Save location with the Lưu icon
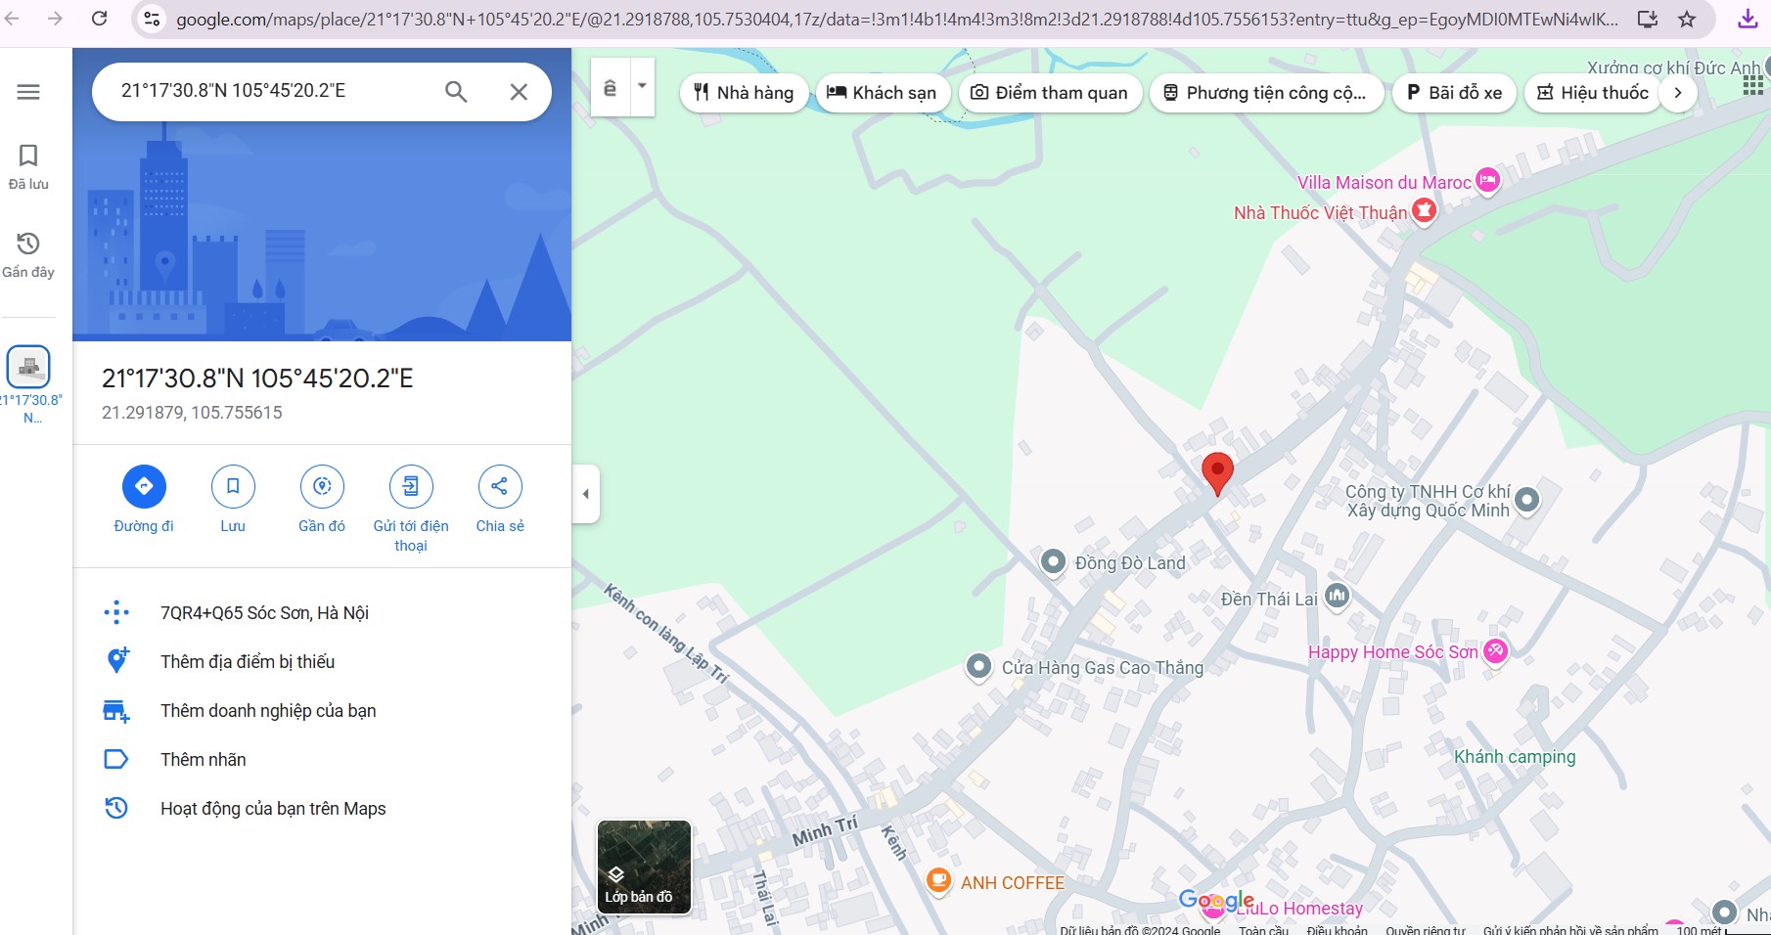Image resolution: width=1771 pixels, height=935 pixels. [233, 486]
